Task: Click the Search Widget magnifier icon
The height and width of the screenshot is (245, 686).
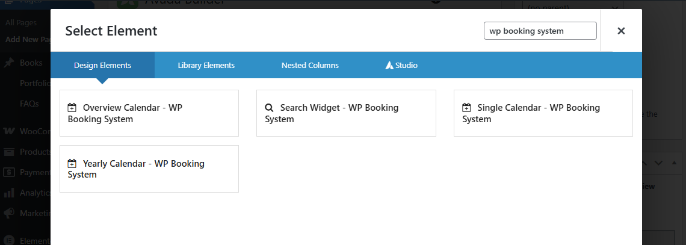Action: click(x=270, y=108)
